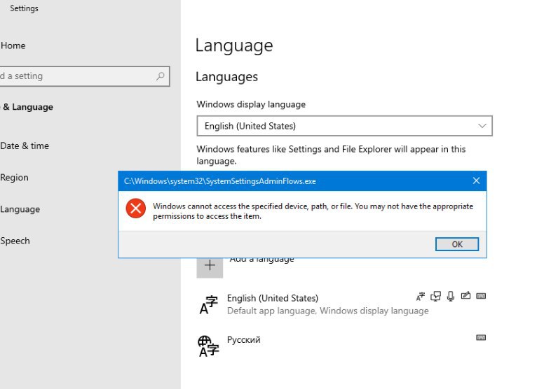
Task: Click the Time & Language section header
Action: 27,107
